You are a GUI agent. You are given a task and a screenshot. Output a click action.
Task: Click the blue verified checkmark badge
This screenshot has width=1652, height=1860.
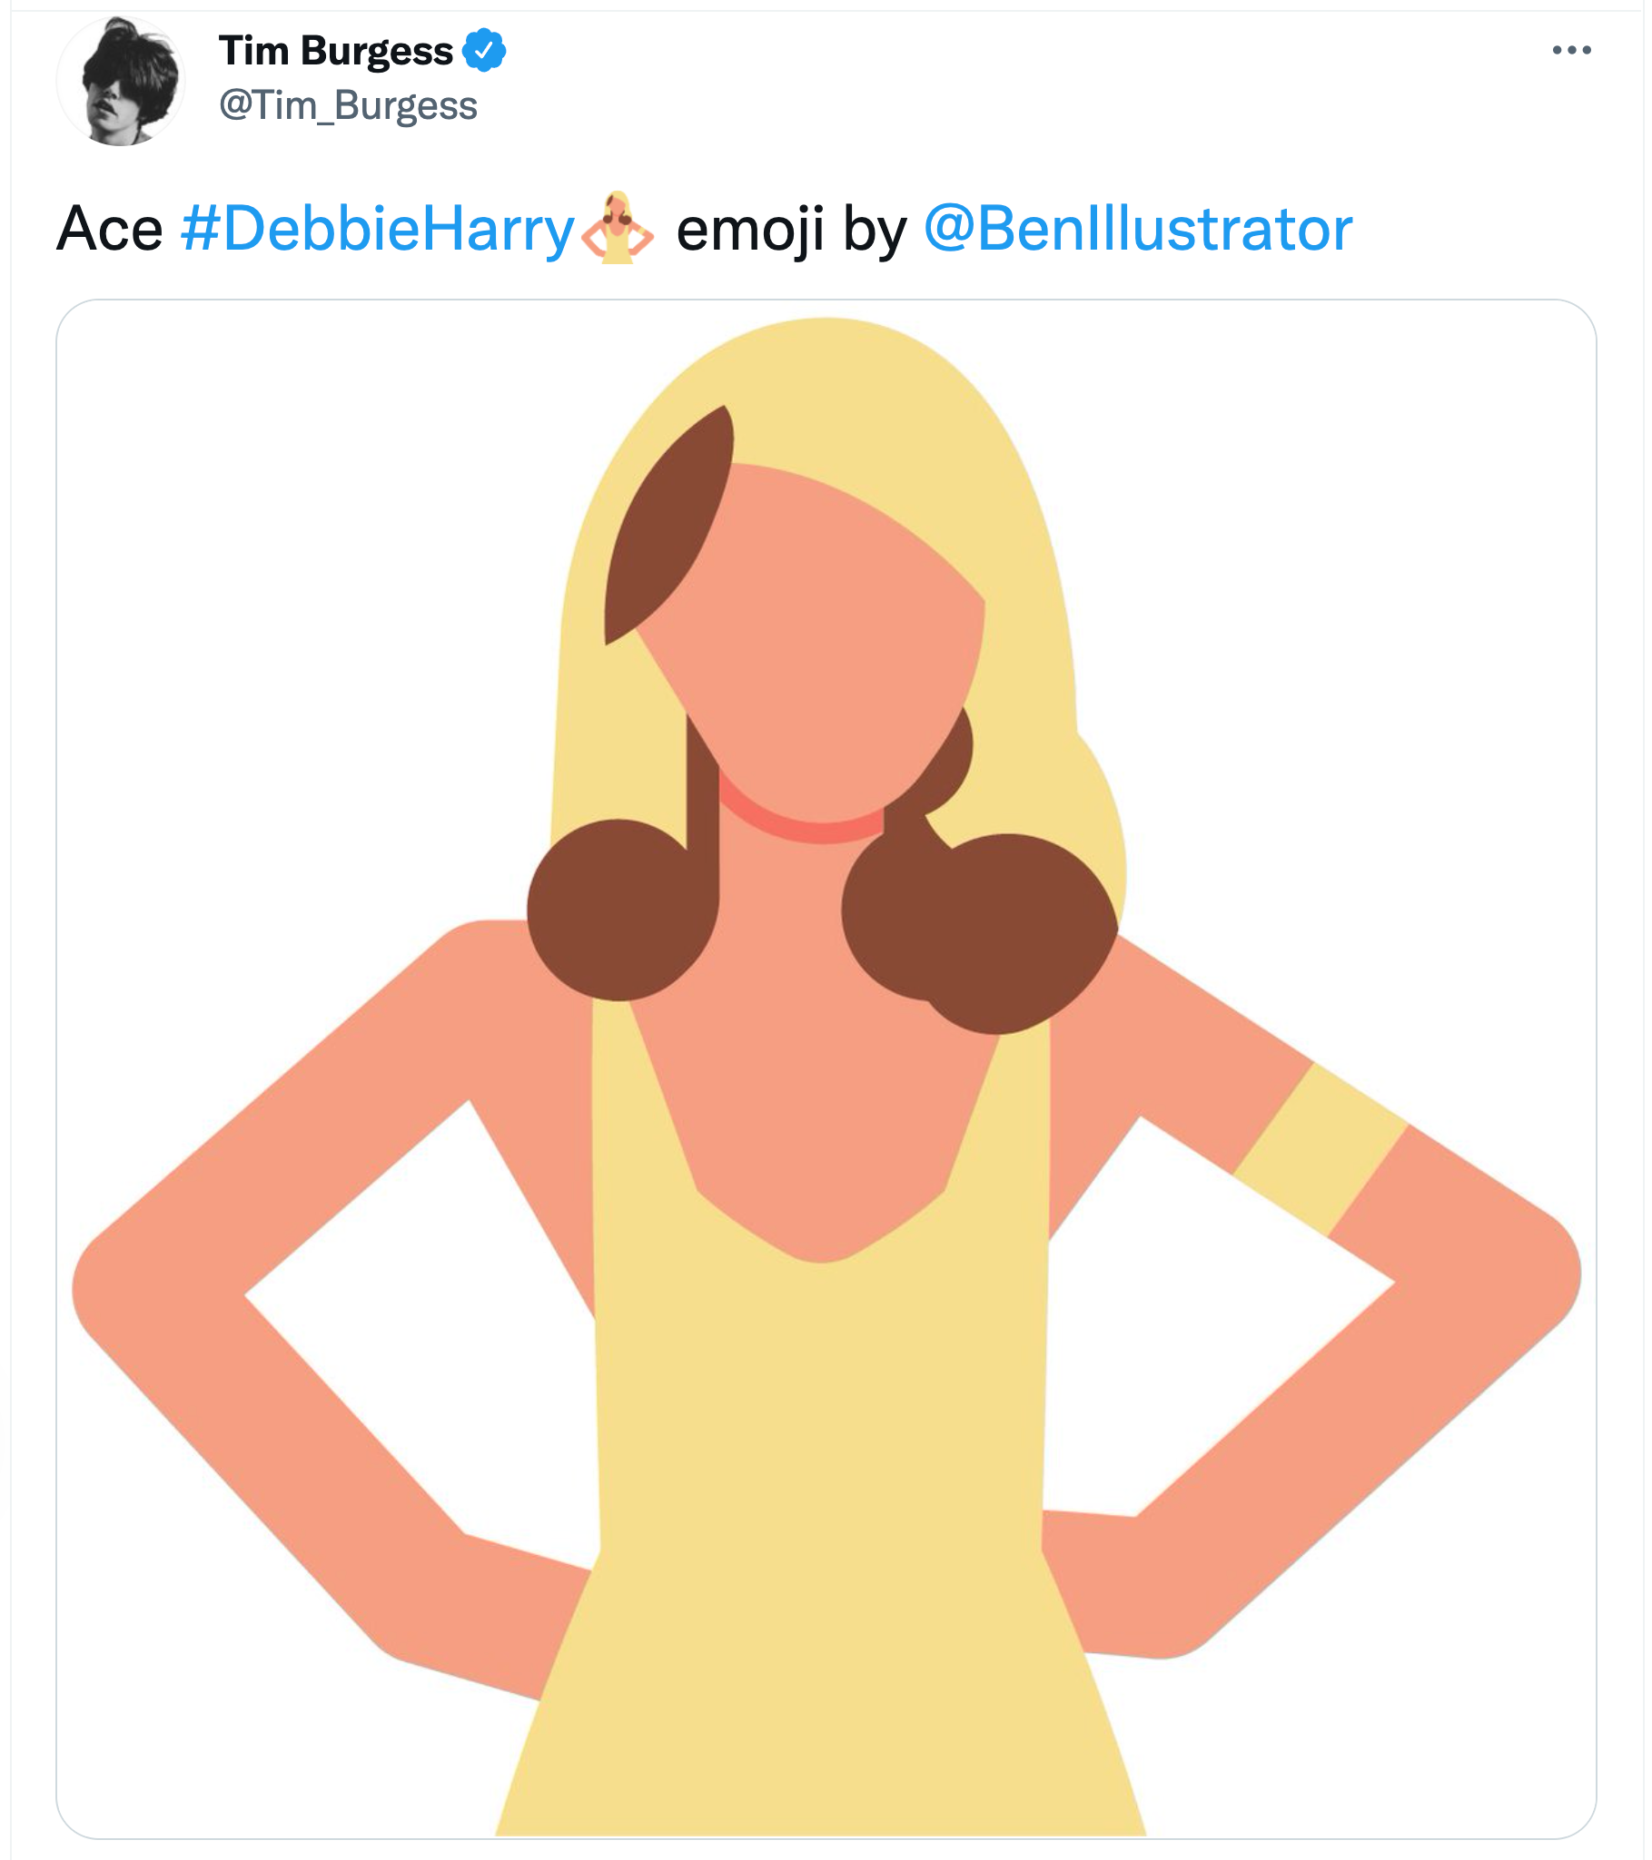(x=484, y=50)
